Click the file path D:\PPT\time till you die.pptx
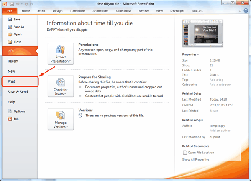This screenshot has height=181, width=251. [67, 30]
